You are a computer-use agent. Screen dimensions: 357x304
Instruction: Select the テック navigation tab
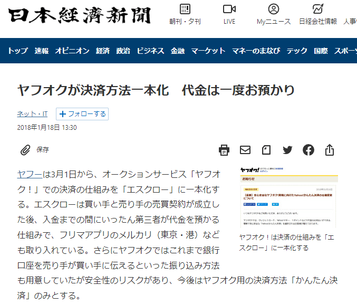(x=297, y=51)
